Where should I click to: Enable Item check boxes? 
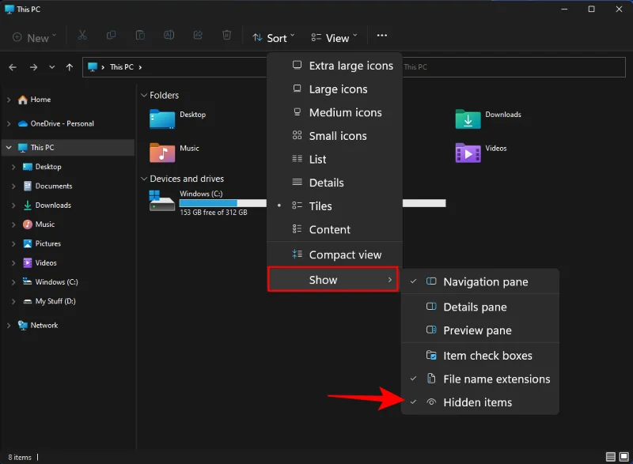coord(485,356)
